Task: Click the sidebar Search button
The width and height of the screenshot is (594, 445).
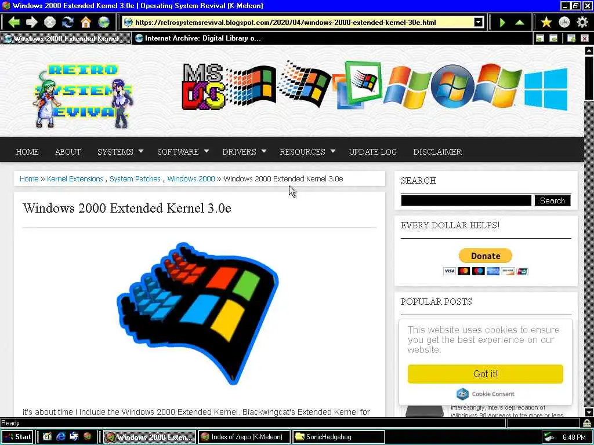Action: 552,200
